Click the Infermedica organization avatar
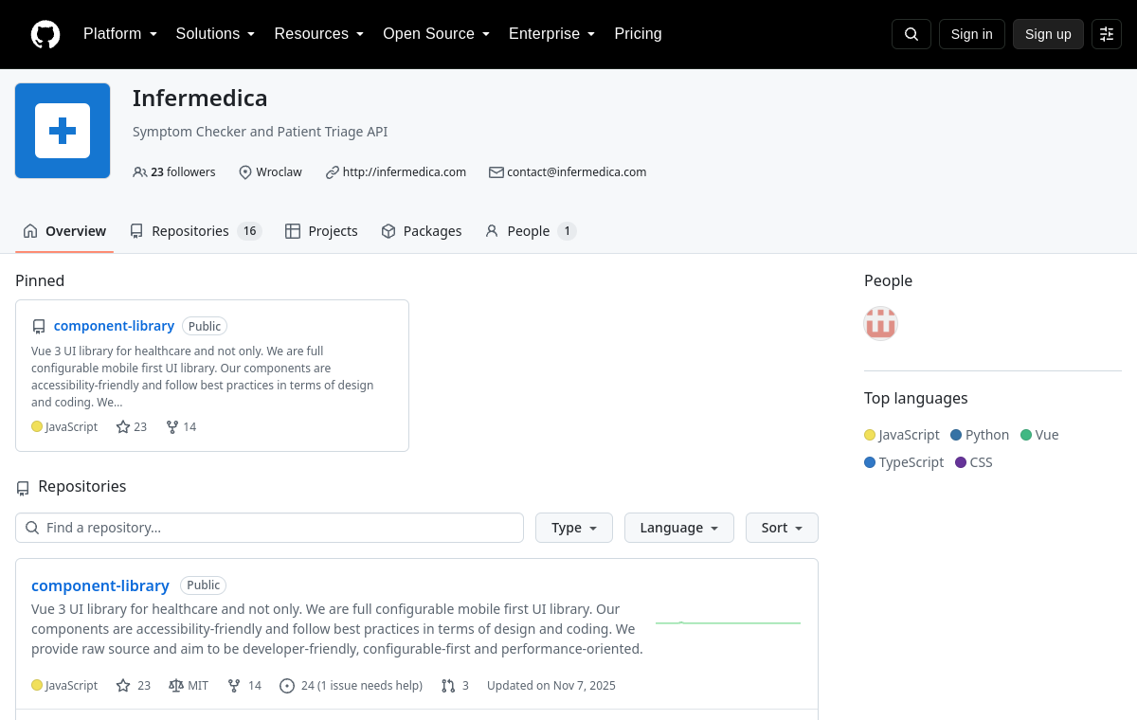Image resolution: width=1137 pixels, height=720 pixels. [x=63, y=131]
